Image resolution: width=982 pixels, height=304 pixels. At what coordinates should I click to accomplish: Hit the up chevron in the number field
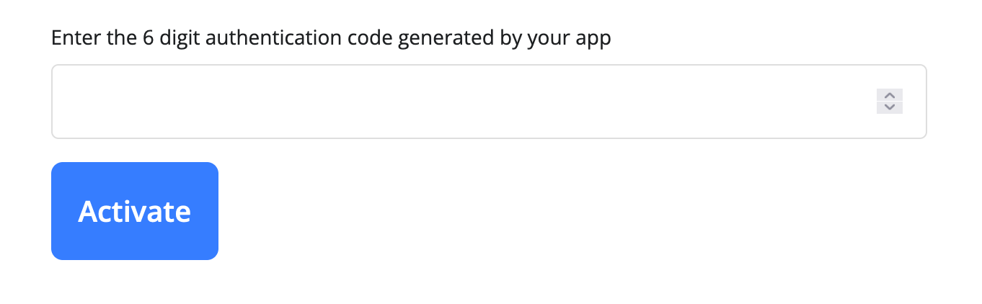click(889, 95)
